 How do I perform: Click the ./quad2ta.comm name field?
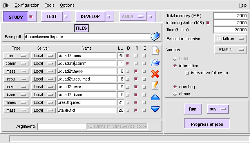(x=87, y=63)
